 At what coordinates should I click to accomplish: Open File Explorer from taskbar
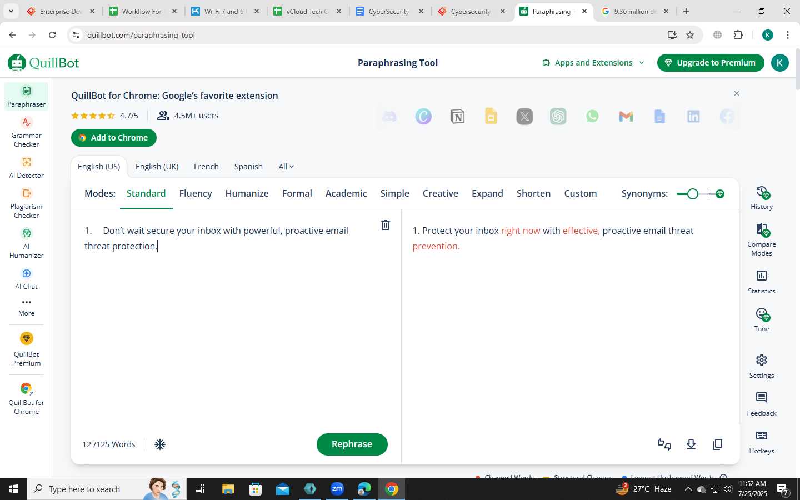coord(228,489)
